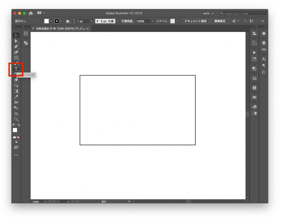Screen dimensions: 281x217
Task: Set paint to None
Action: click(18, 137)
